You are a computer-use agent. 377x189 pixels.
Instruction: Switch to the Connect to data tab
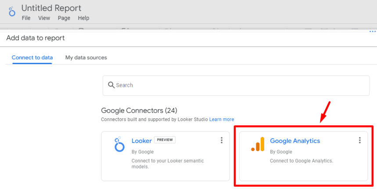[32, 58]
